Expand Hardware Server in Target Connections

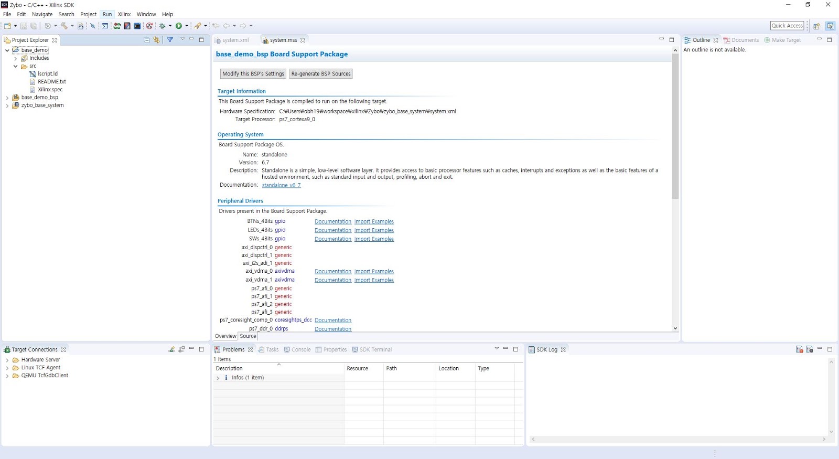[x=7, y=360]
